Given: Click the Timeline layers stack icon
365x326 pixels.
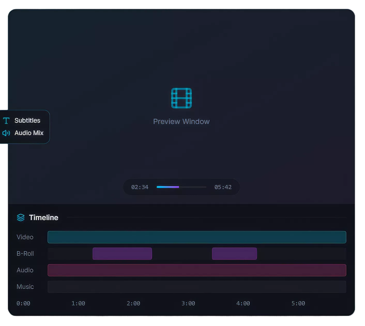Looking at the screenshot, I should (21, 218).
